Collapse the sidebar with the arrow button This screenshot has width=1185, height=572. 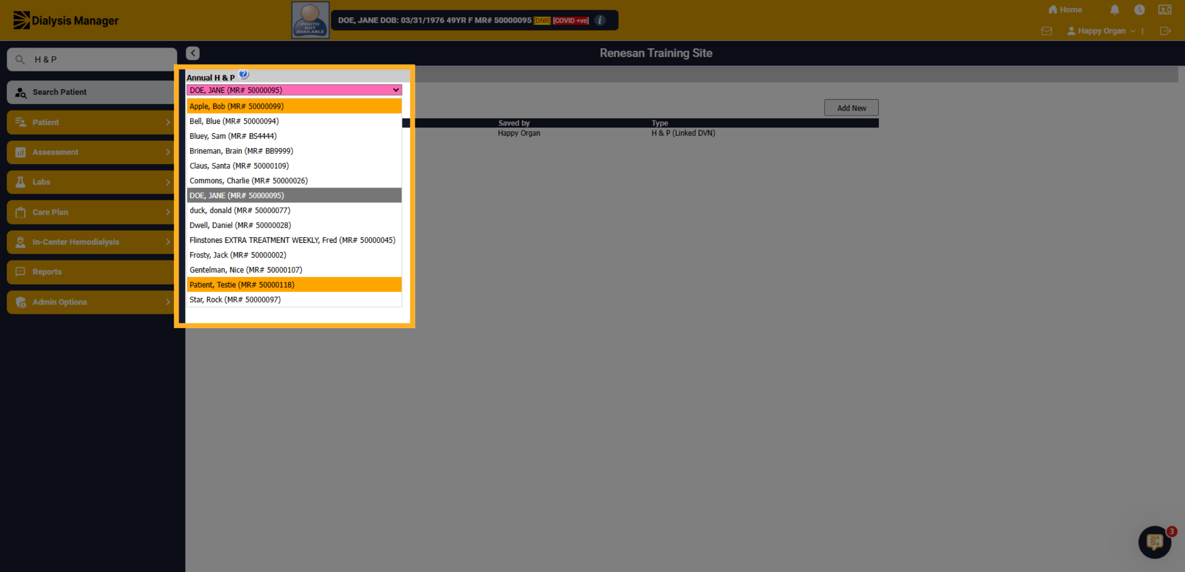[193, 53]
